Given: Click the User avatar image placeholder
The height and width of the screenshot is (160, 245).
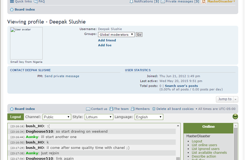Looking at the screenshot, I should 26,43.
